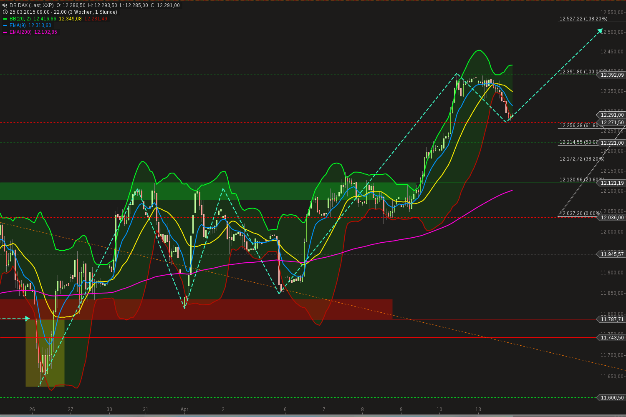Image resolution: width=626 pixels, height=417 pixels.
Task: Click the middle band value 12.349,08
Action: 71,19
